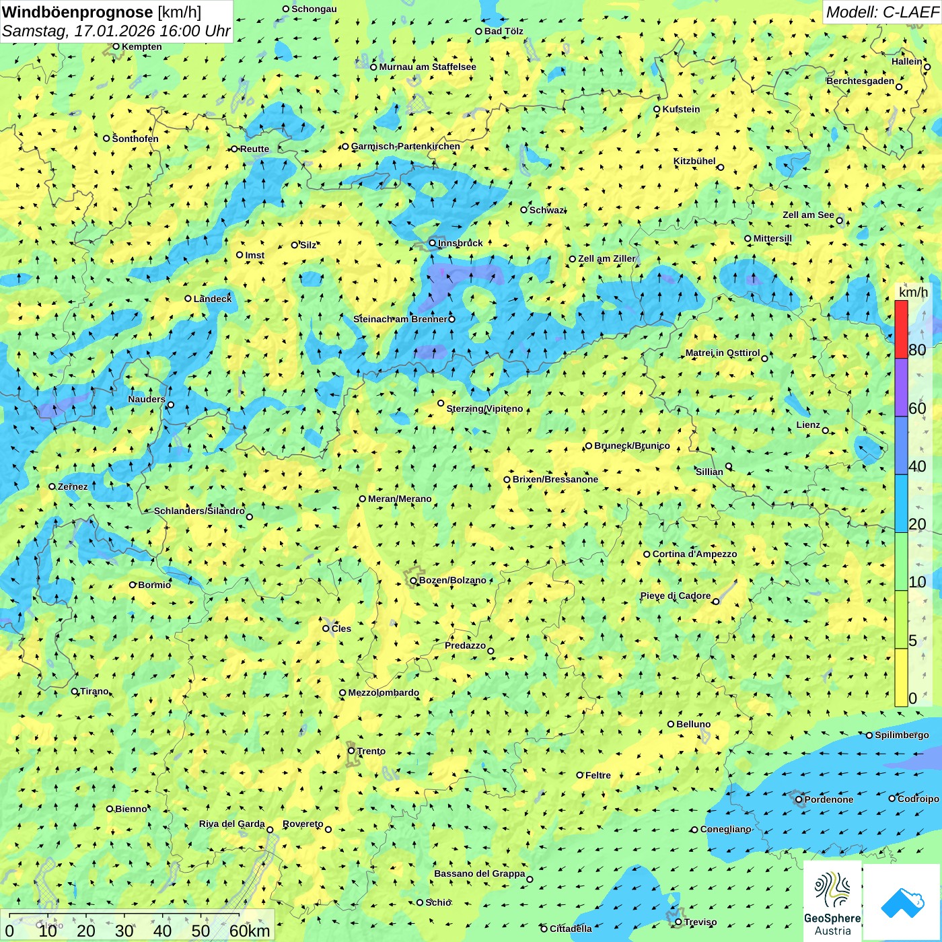Click the Lienz city label
This screenshot has width=942, height=942.
(x=808, y=425)
